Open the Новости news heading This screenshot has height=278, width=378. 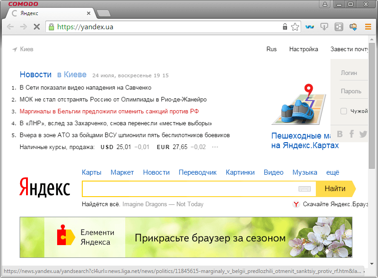[36, 75]
